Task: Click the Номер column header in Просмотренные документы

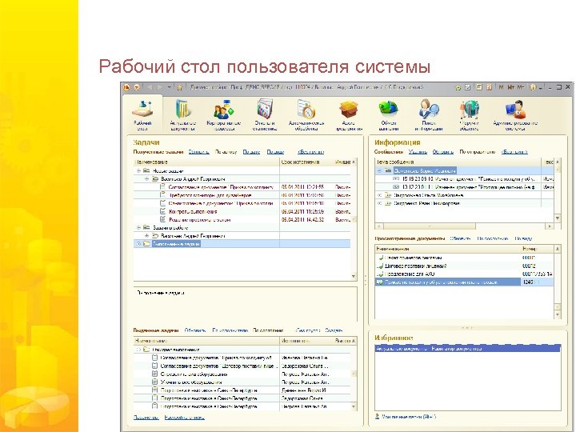Action: pos(537,249)
